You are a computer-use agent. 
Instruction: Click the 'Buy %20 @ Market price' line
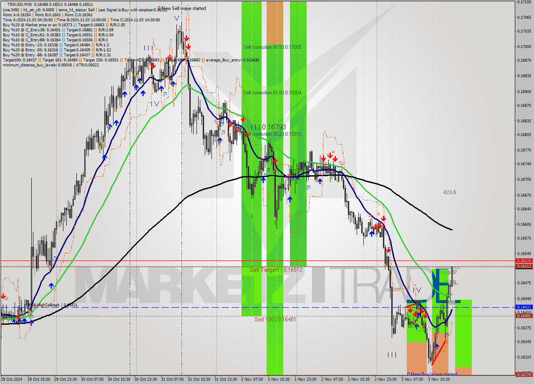[x=64, y=25]
